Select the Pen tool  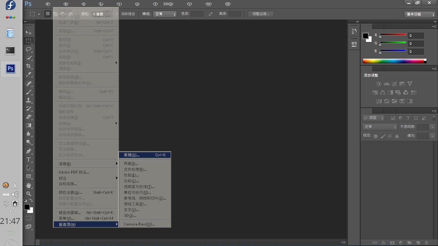tap(29, 151)
